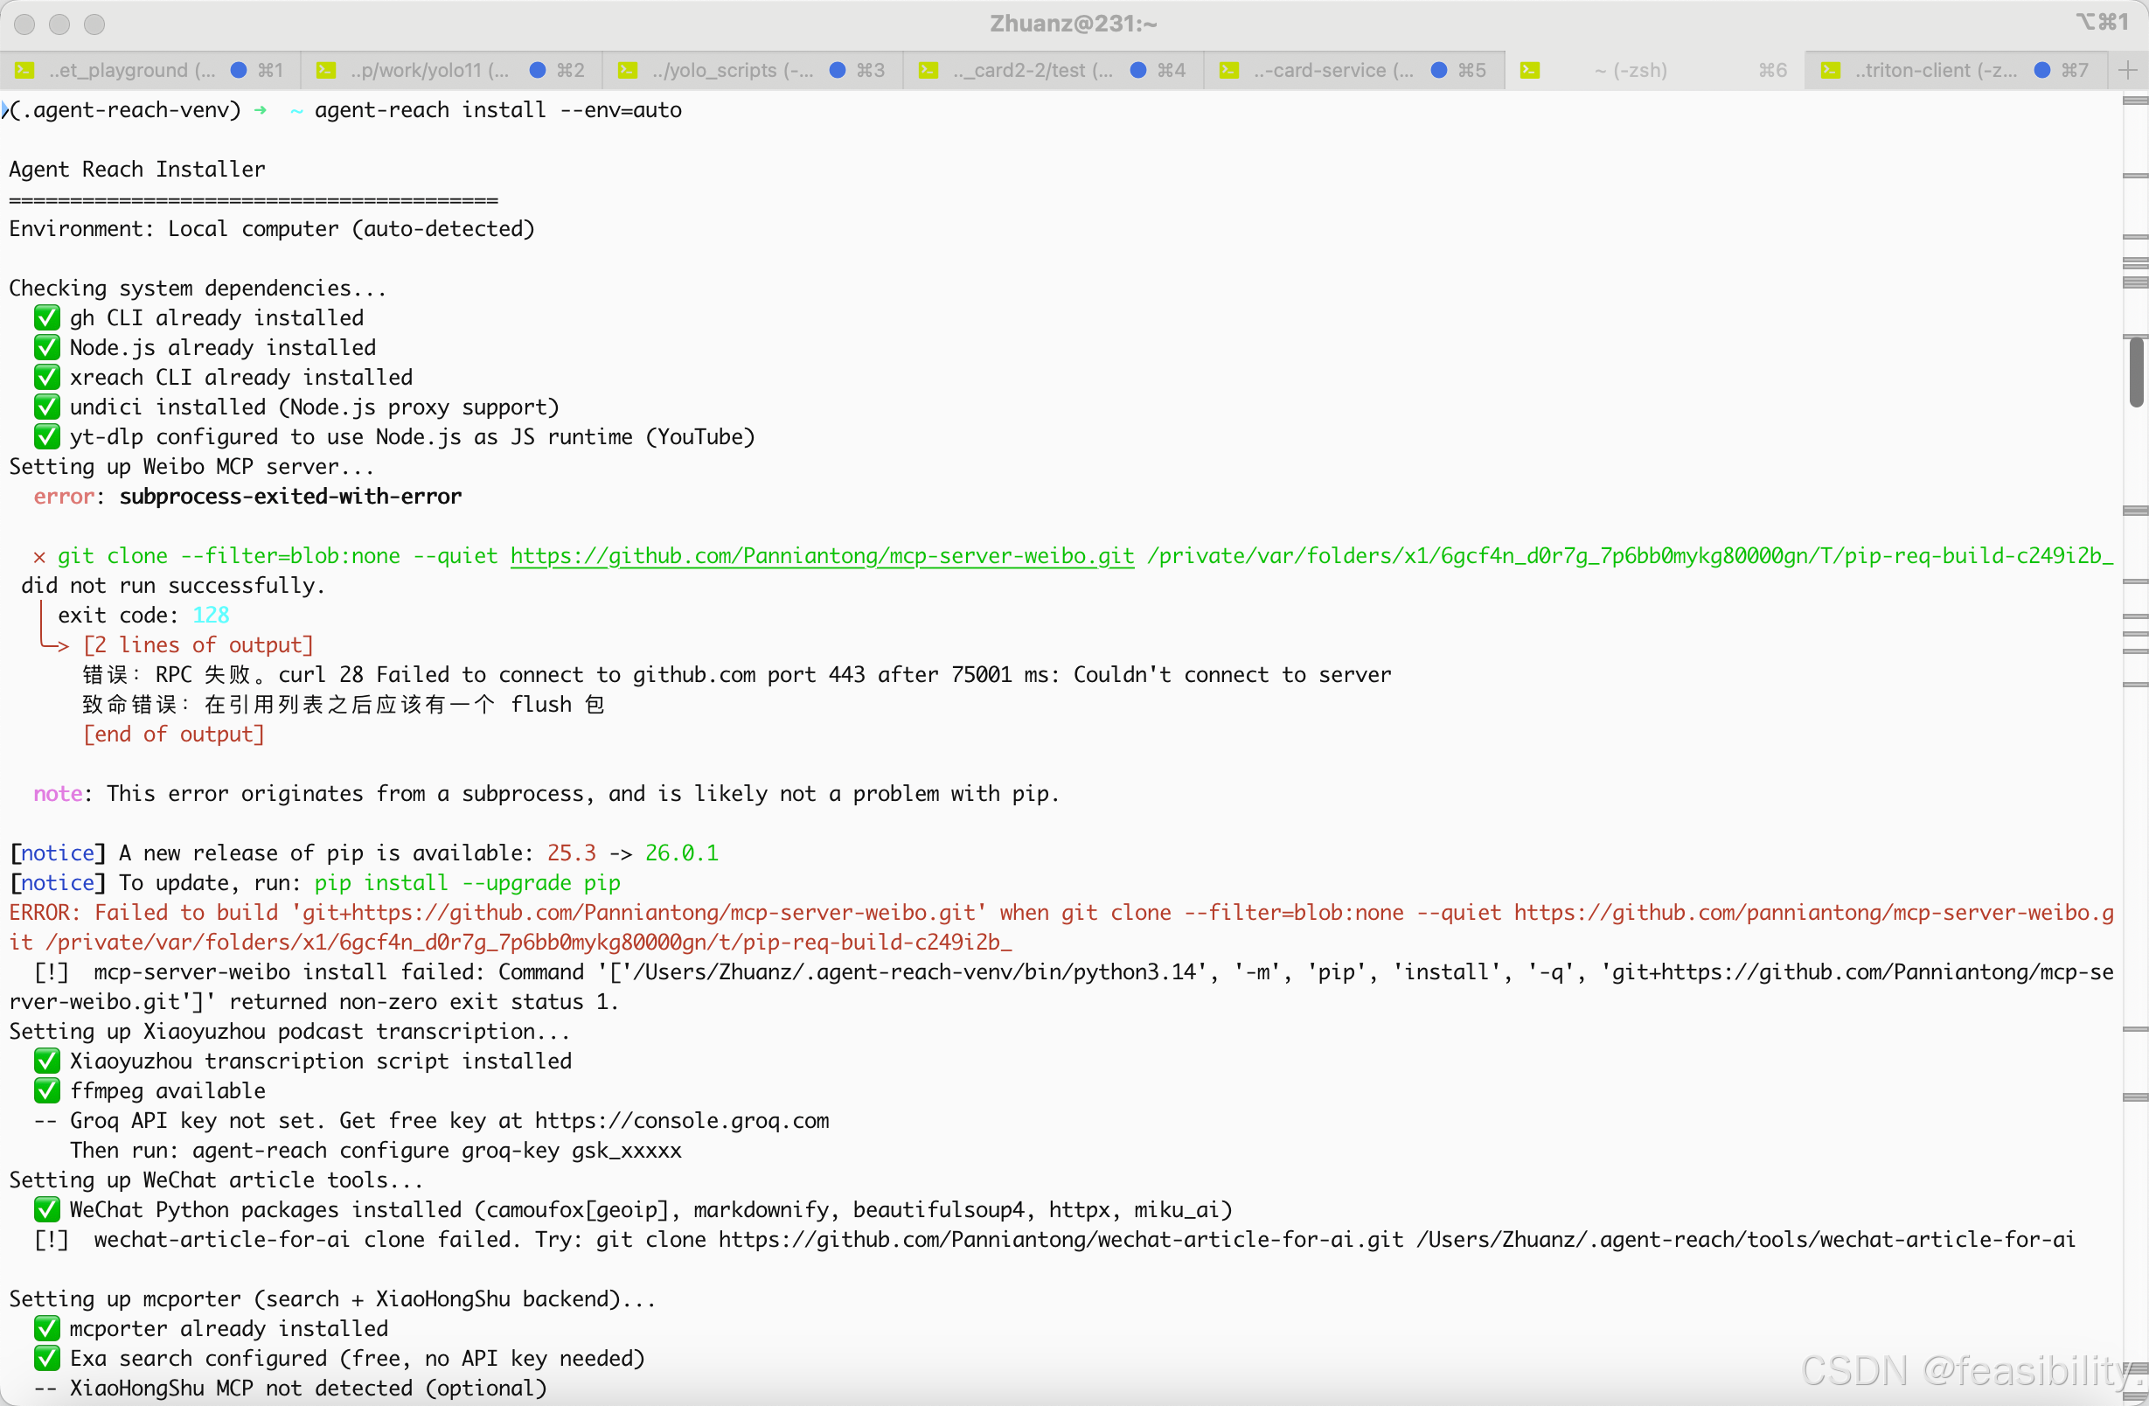Switch to the triton-client tab
Image resolution: width=2149 pixels, height=1406 pixels.
click(1935, 71)
